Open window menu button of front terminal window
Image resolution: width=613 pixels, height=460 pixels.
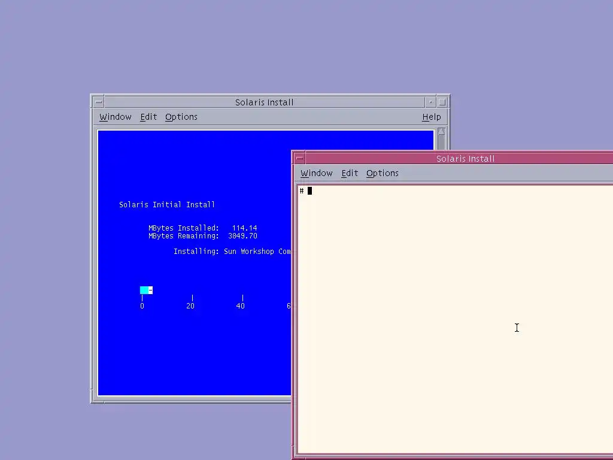300,158
